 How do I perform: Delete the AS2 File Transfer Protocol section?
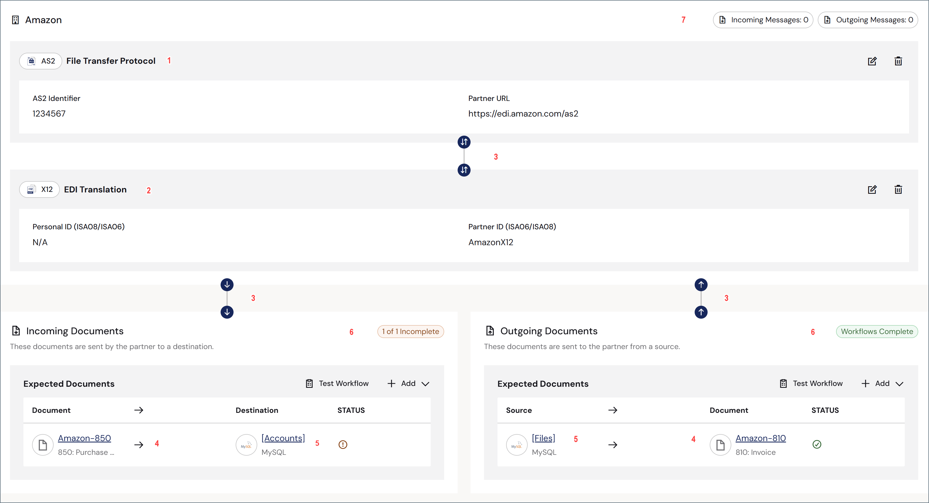coord(898,61)
